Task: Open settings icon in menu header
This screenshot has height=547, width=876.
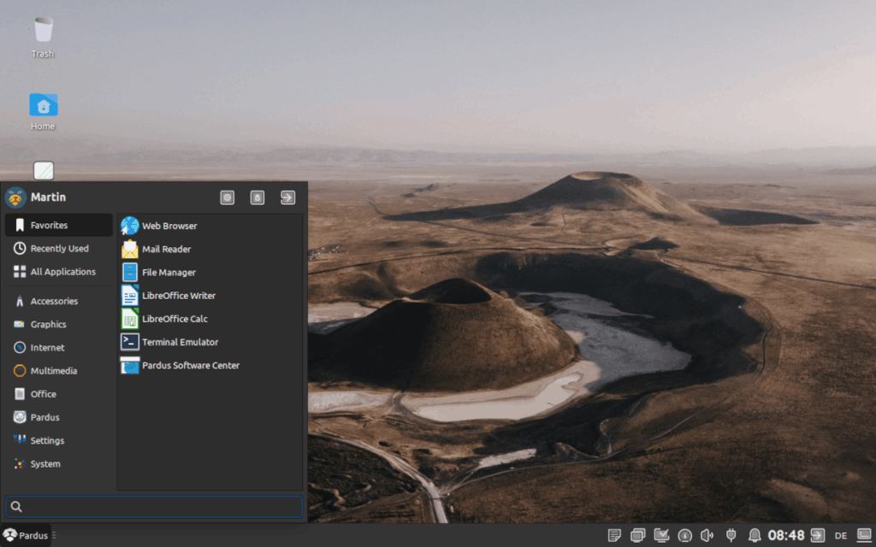Action: coord(228,197)
